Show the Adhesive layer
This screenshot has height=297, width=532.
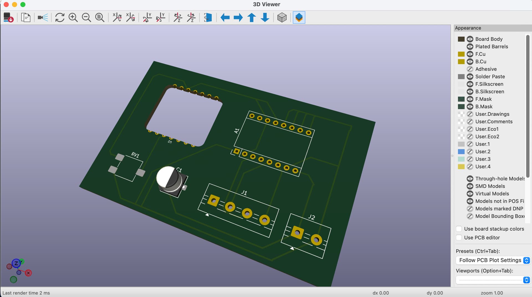point(470,69)
